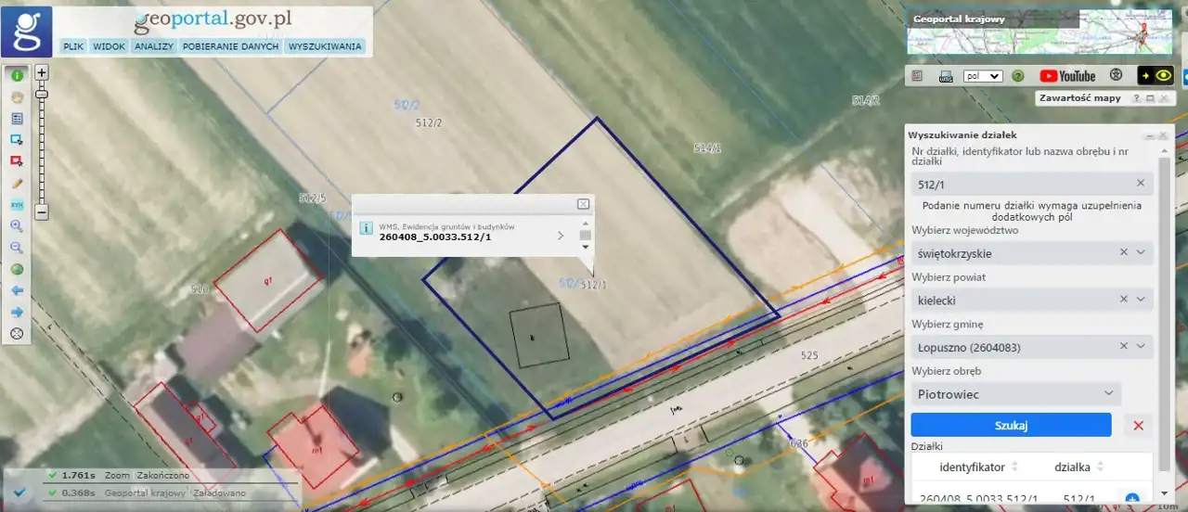The image size is (1188, 512).
Task: Select the pencil drawing tool
Action: (x=17, y=184)
